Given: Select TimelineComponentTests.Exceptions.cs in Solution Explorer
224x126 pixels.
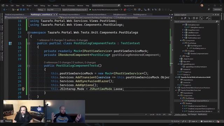Looking at the screenshot, I should click(201, 109).
